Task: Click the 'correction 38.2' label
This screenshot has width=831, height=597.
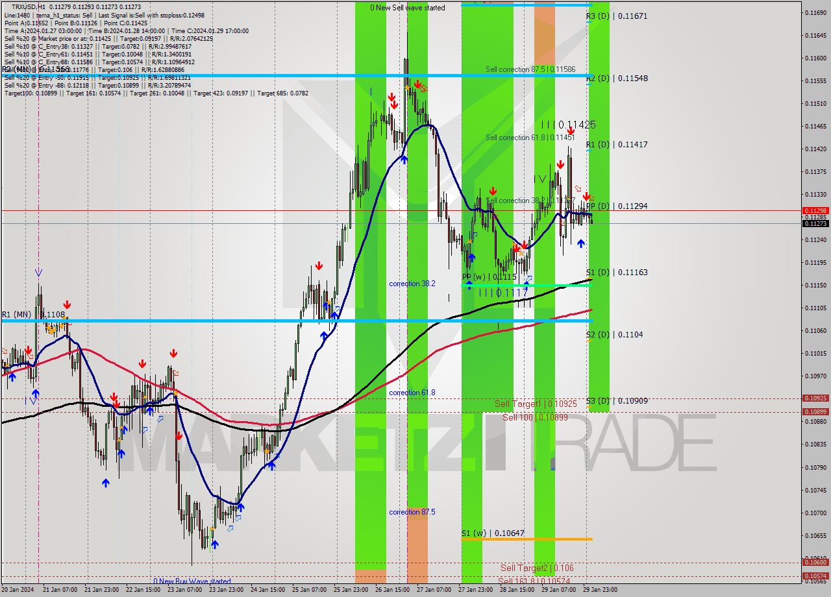Action: pos(412,284)
